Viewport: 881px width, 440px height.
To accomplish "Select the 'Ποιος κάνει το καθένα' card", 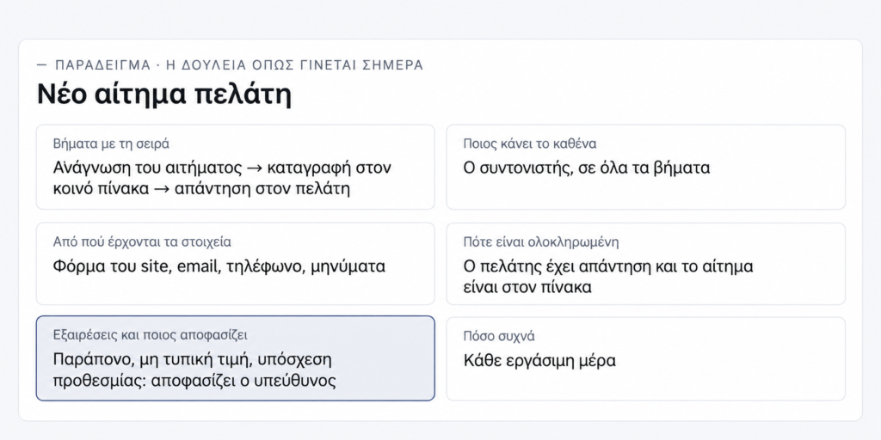I will point(645,168).
